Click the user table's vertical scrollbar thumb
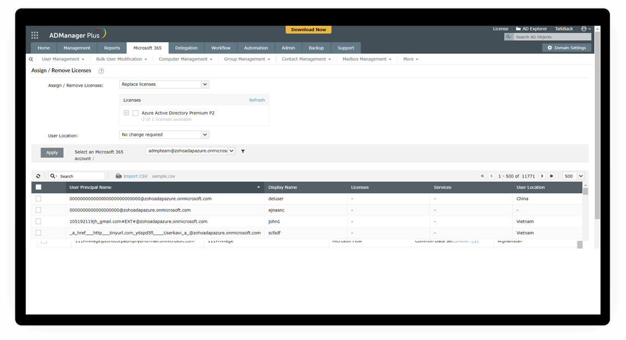This screenshot has height=340, width=626. point(585,191)
